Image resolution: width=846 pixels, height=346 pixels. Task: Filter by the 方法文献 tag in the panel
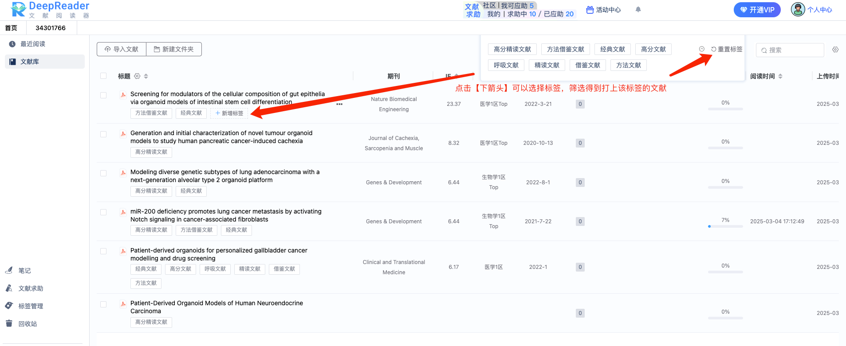coord(629,65)
